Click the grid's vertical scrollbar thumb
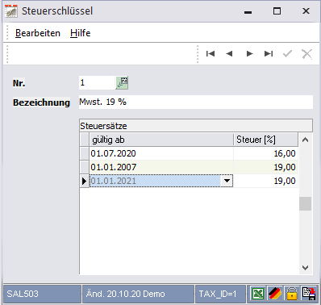The image size is (321, 305). tap(306, 203)
